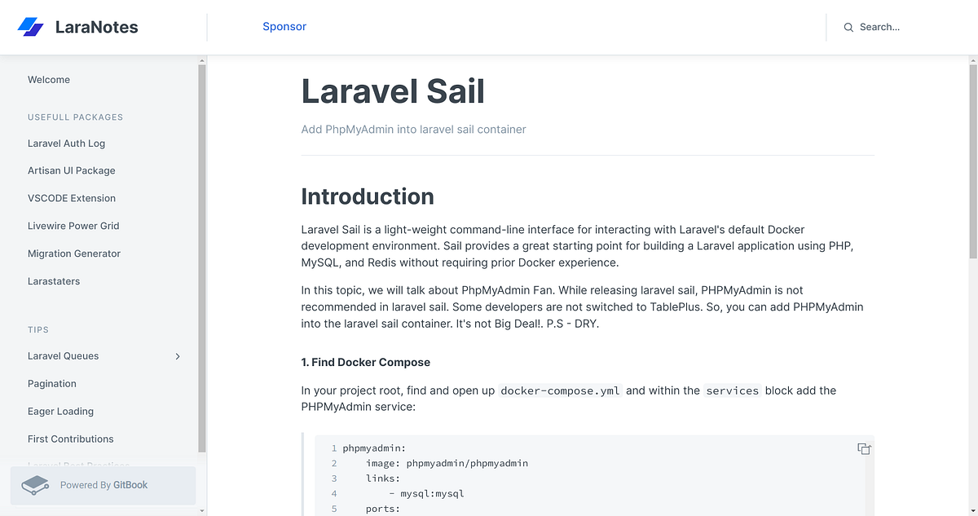The image size is (978, 516).
Task: Click the Introduction section heading
Action: [x=367, y=196]
